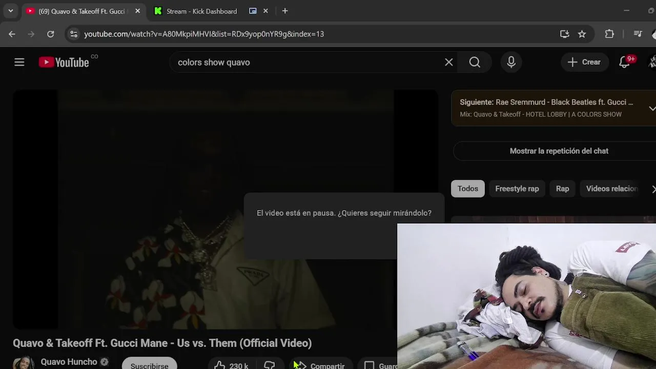The height and width of the screenshot is (369, 656).
Task: Open the YouTube hamburger guide menu
Action: click(19, 62)
